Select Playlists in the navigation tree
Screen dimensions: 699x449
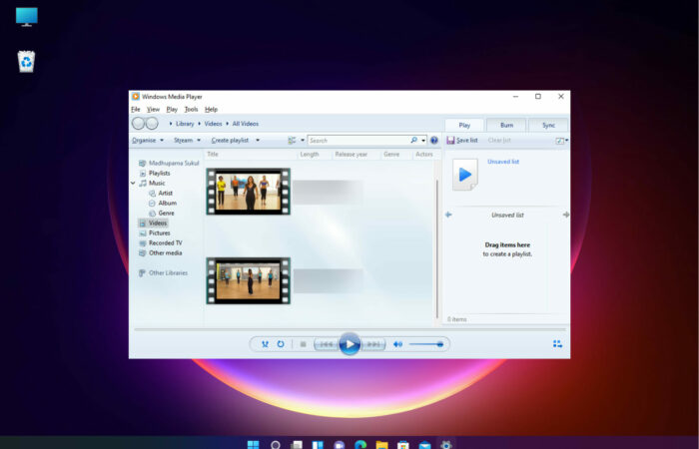click(x=155, y=174)
